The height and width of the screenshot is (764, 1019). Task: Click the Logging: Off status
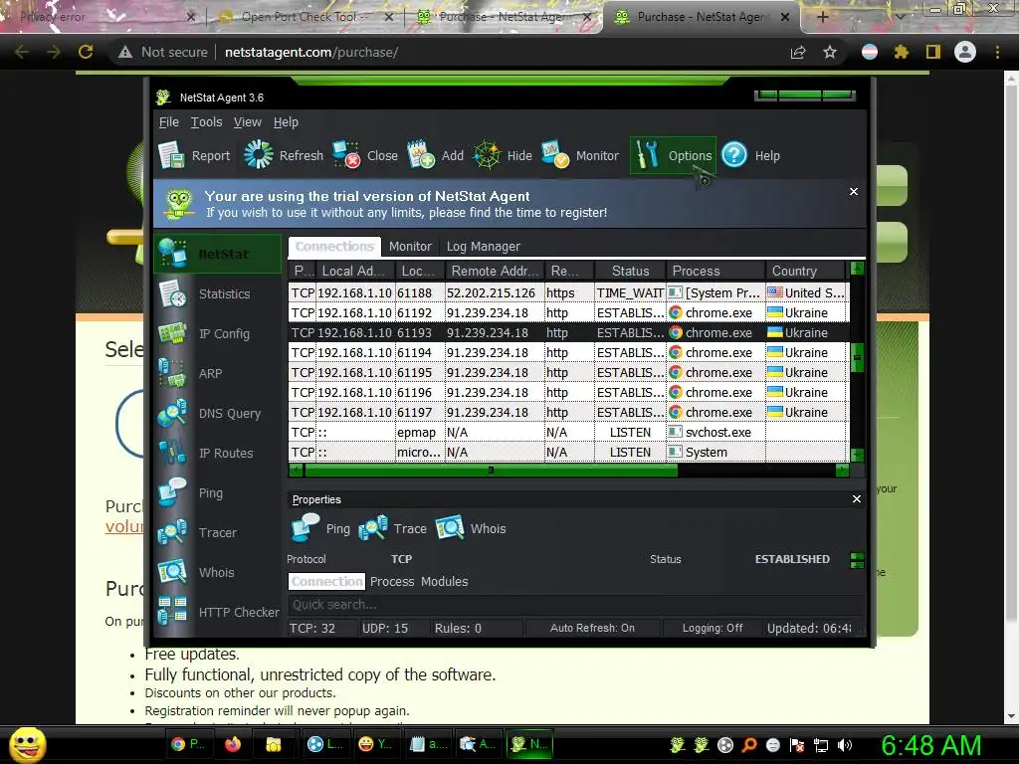[713, 629]
